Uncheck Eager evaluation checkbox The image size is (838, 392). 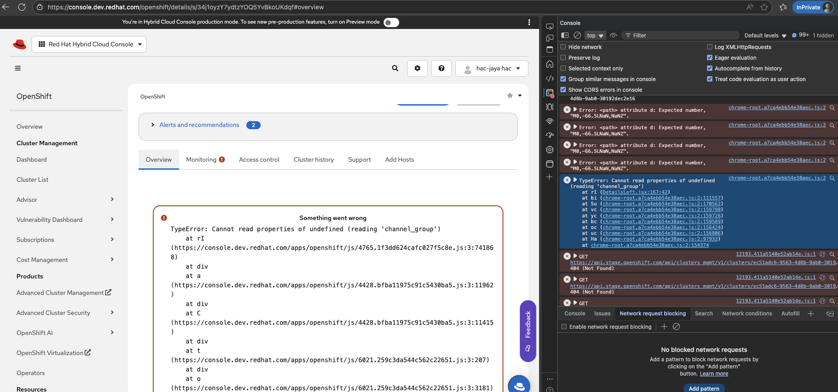[710, 58]
